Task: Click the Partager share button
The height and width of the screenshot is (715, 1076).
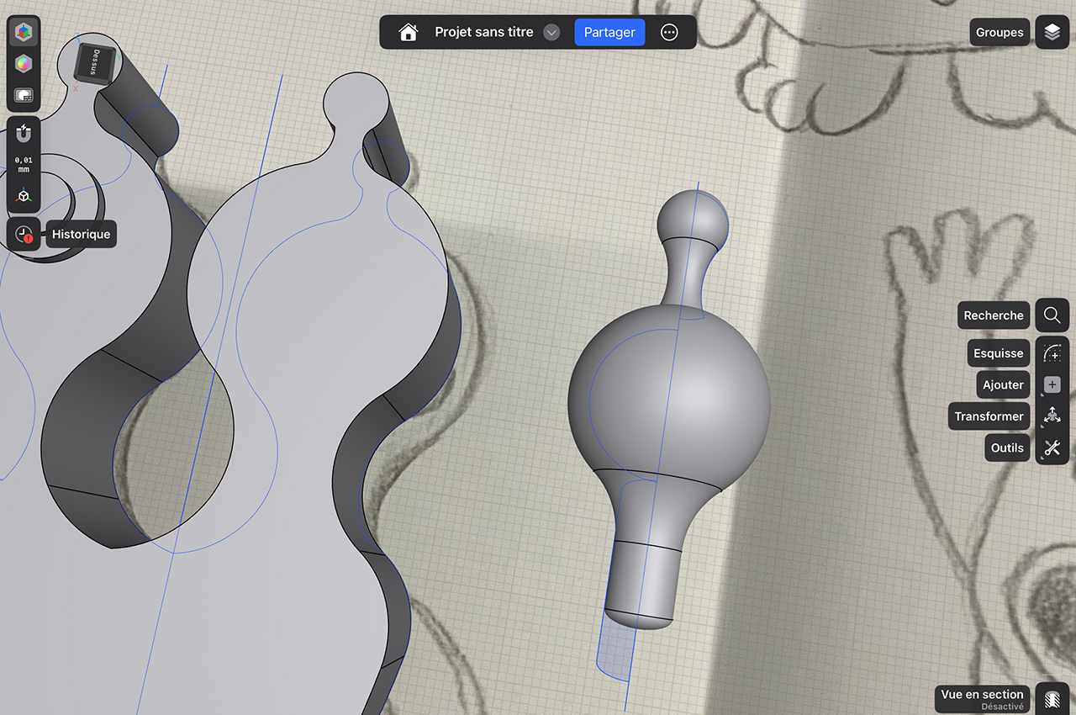Action: point(609,32)
